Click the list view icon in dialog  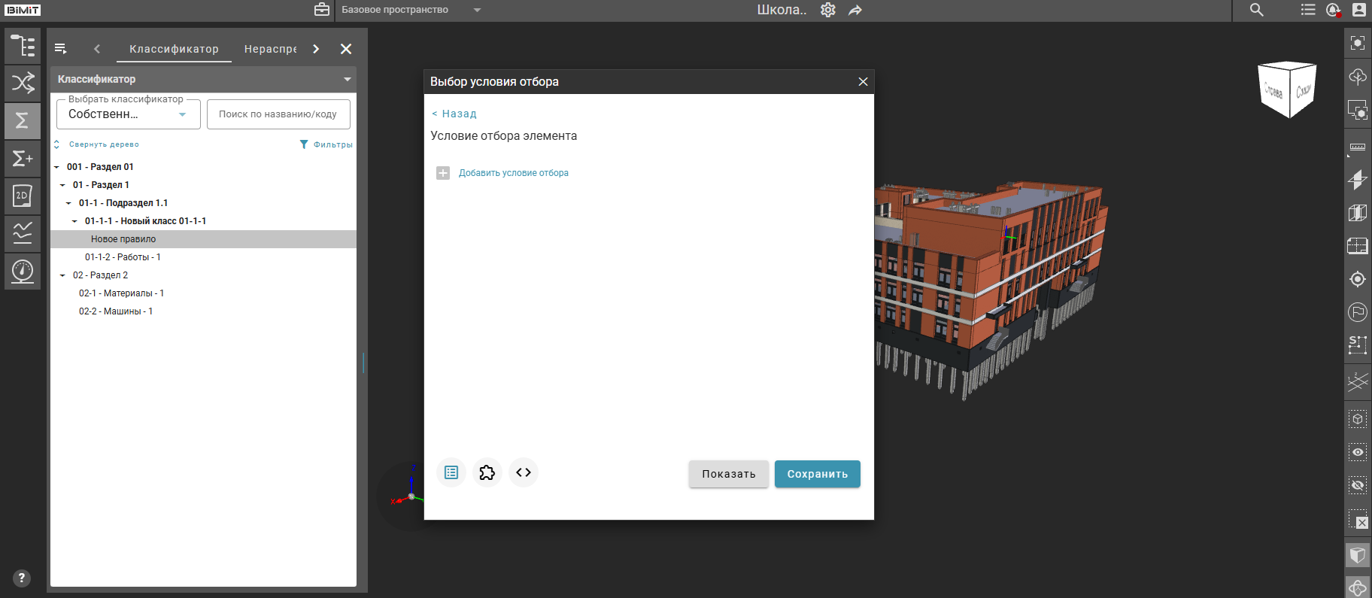click(451, 472)
